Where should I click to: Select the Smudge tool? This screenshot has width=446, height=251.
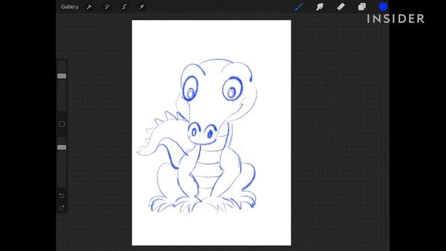[x=320, y=6]
